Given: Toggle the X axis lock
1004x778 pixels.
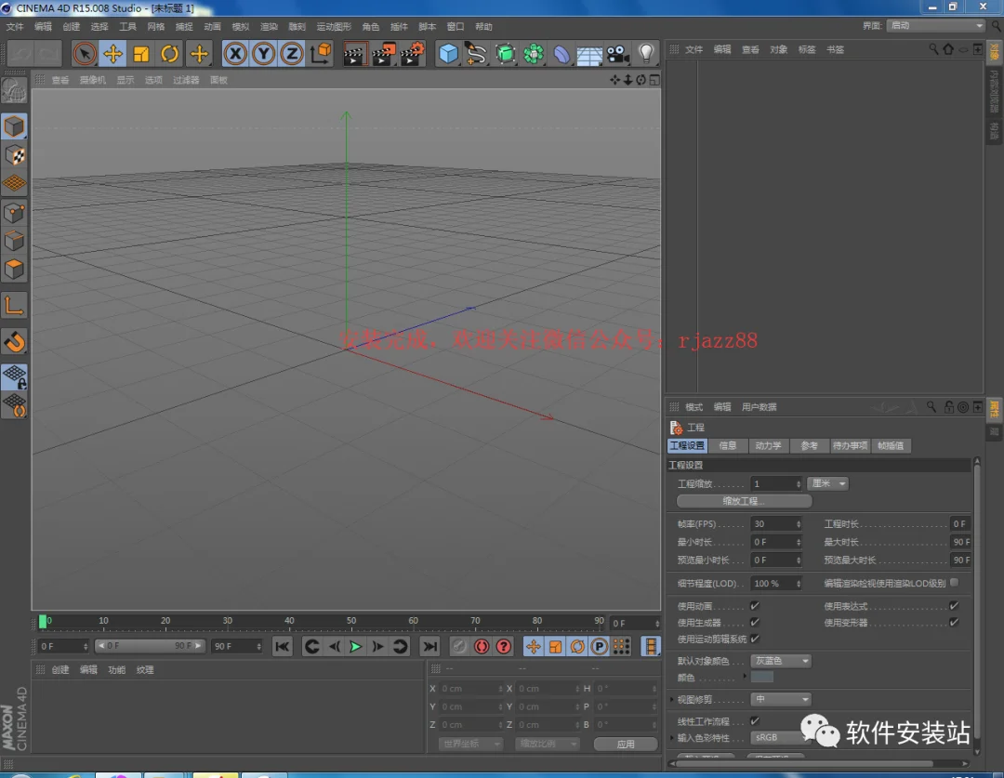Looking at the screenshot, I should coord(235,54).
